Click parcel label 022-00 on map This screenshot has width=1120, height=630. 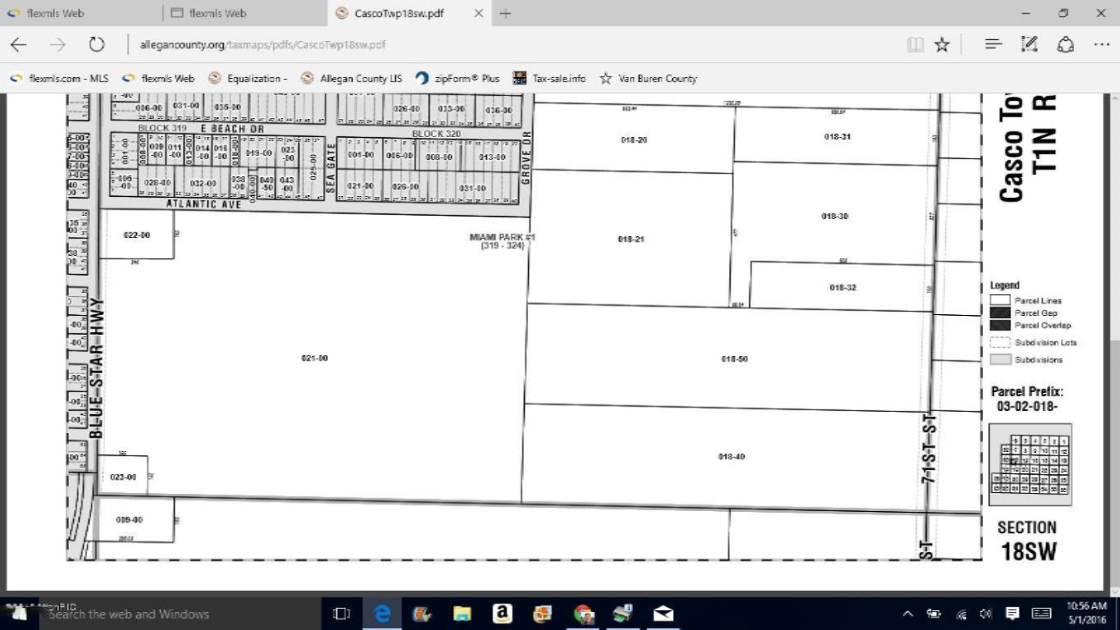pyautogui.click(x=136, y=235)
